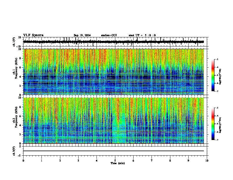The image size is (233, 180).
Task: Click the "ch.1(V)" vertical axis label
Action: [14, 42]
